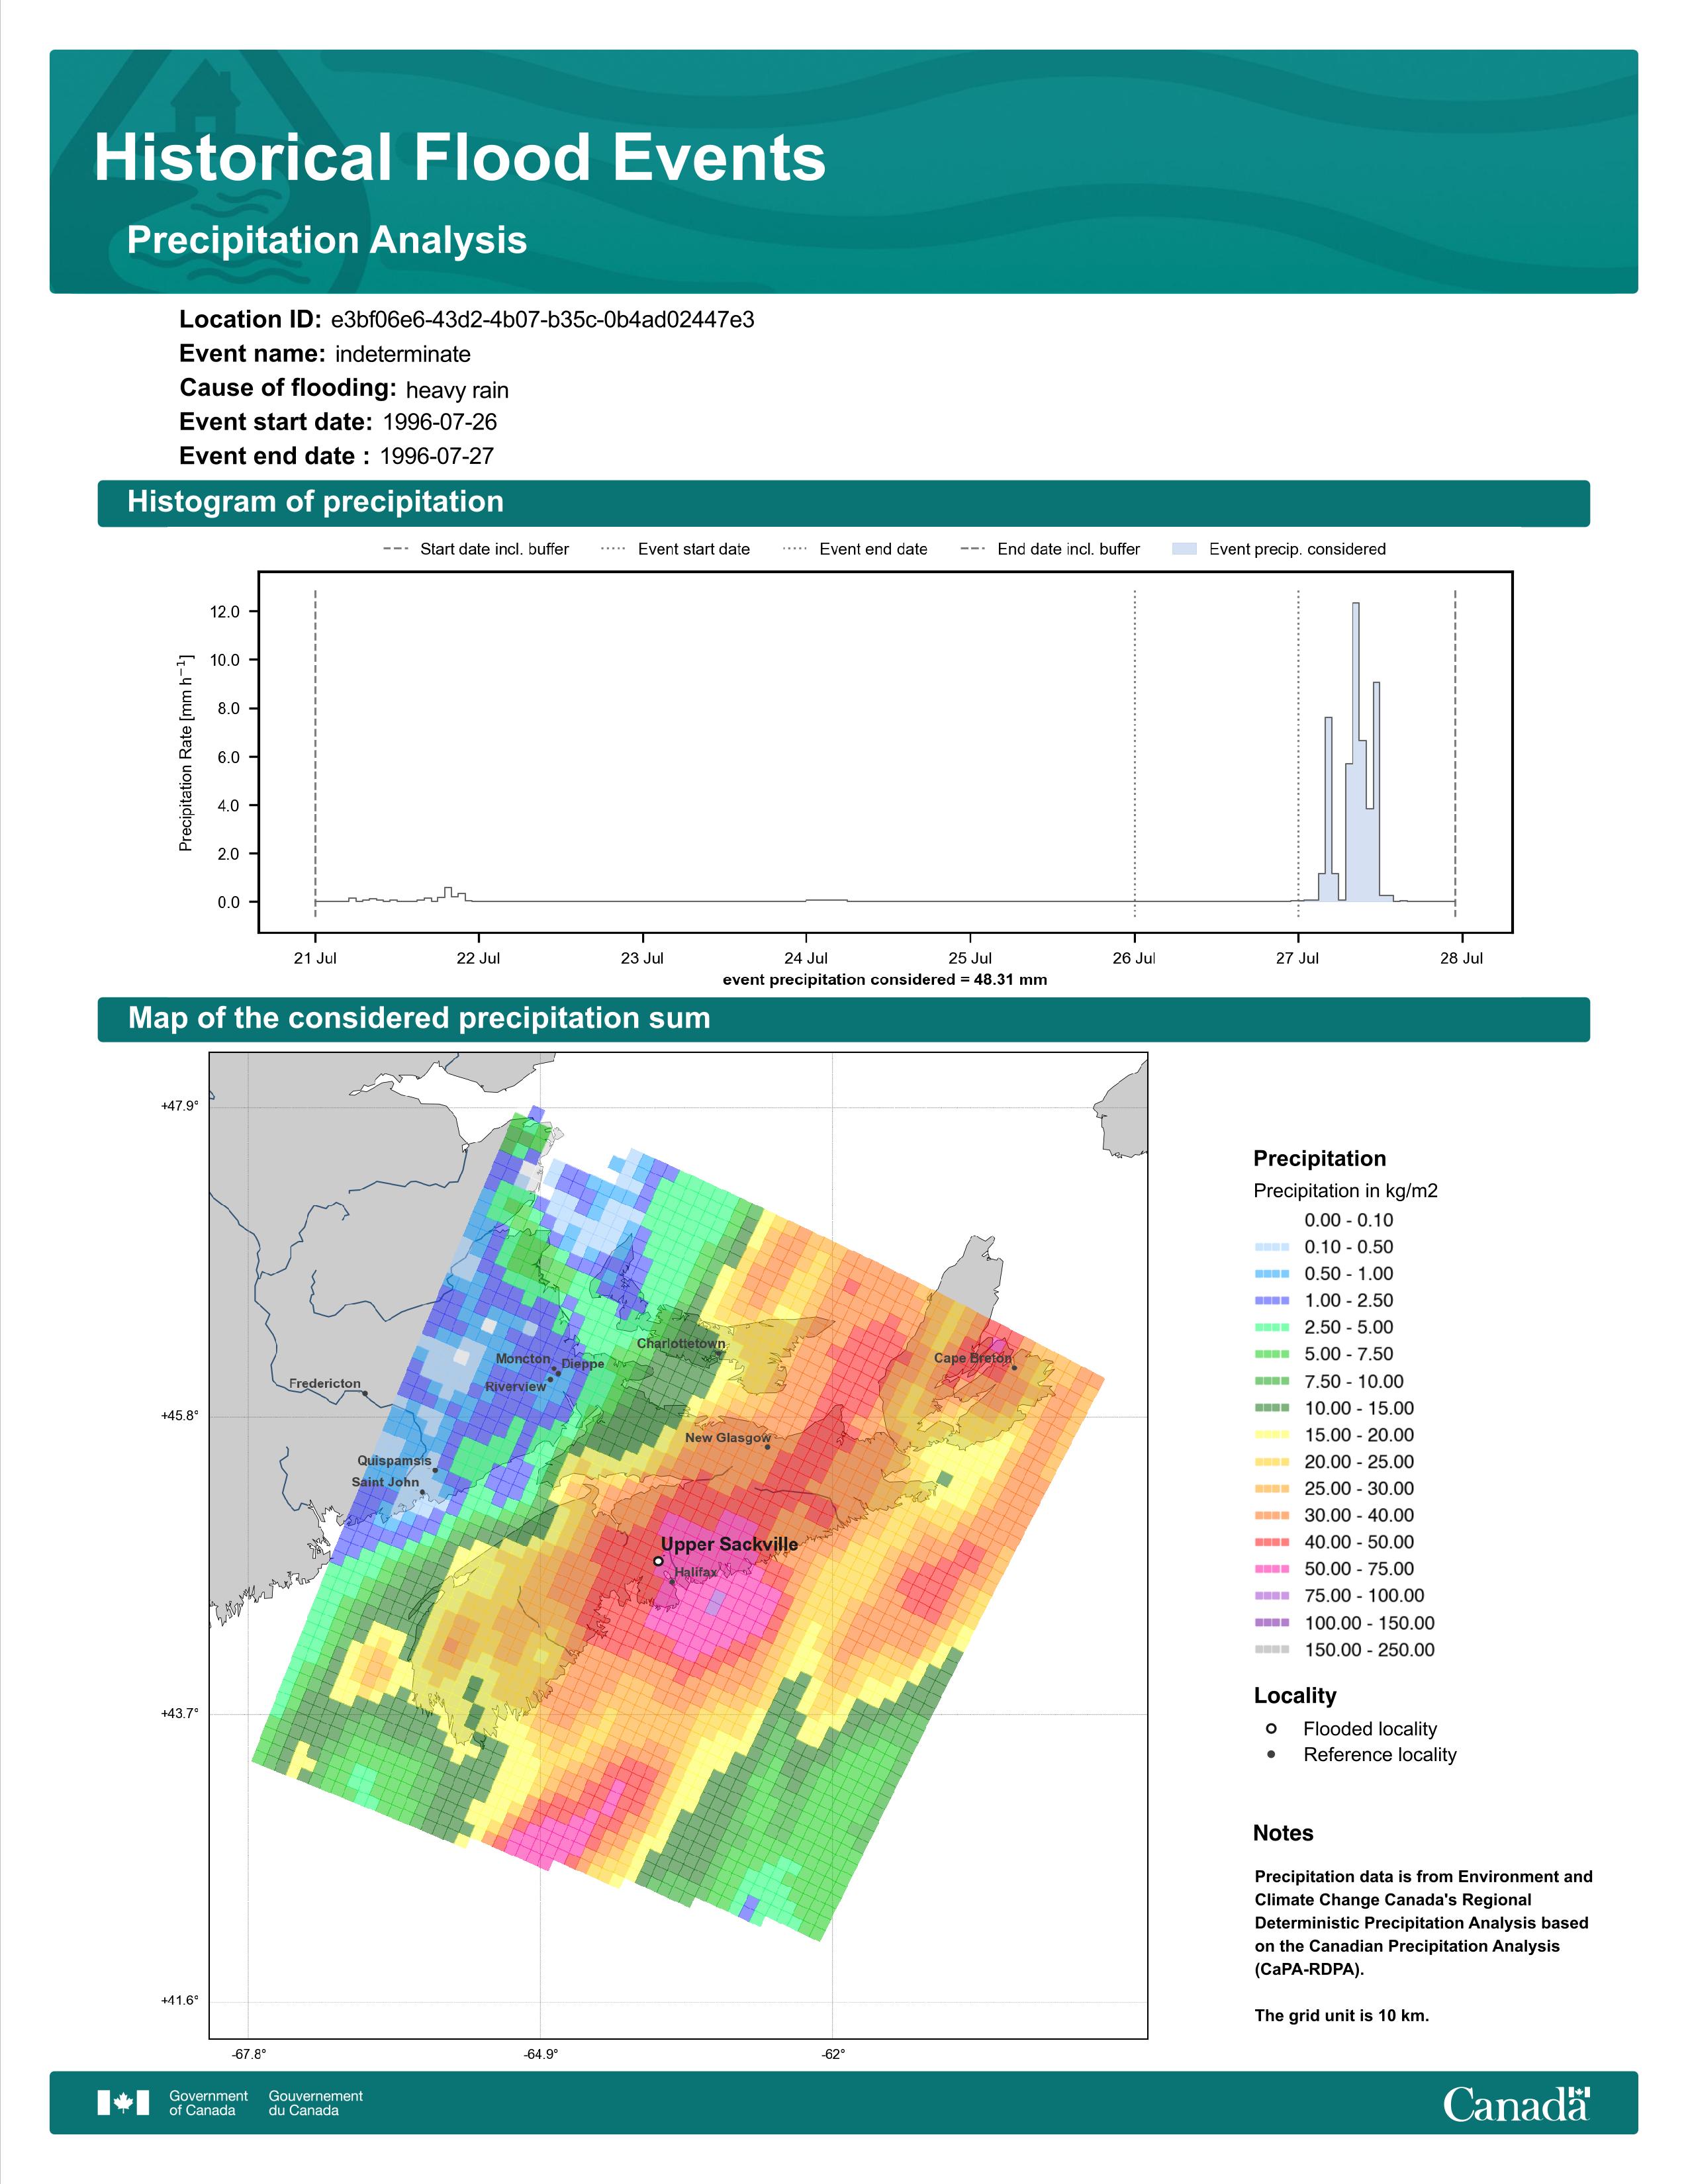
Task: Click the Charlottetown label on the map
Action: click(x=681, y=1343)
